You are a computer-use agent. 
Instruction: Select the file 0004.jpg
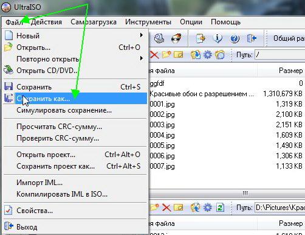point(162,135)
